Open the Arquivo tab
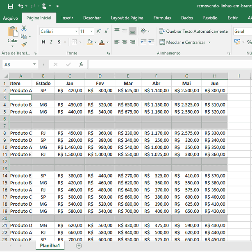The height and width of the screenshot is (252, 252). click(10, 18)
